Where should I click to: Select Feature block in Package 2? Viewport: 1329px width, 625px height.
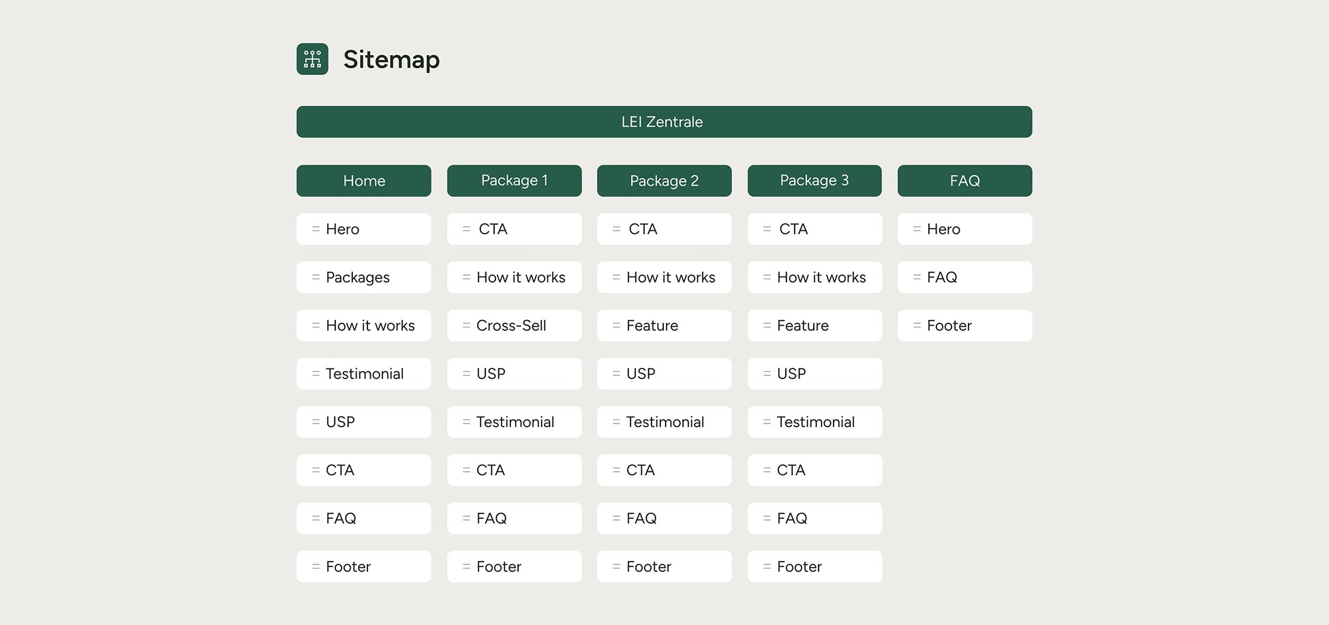(x=664, y=325)
